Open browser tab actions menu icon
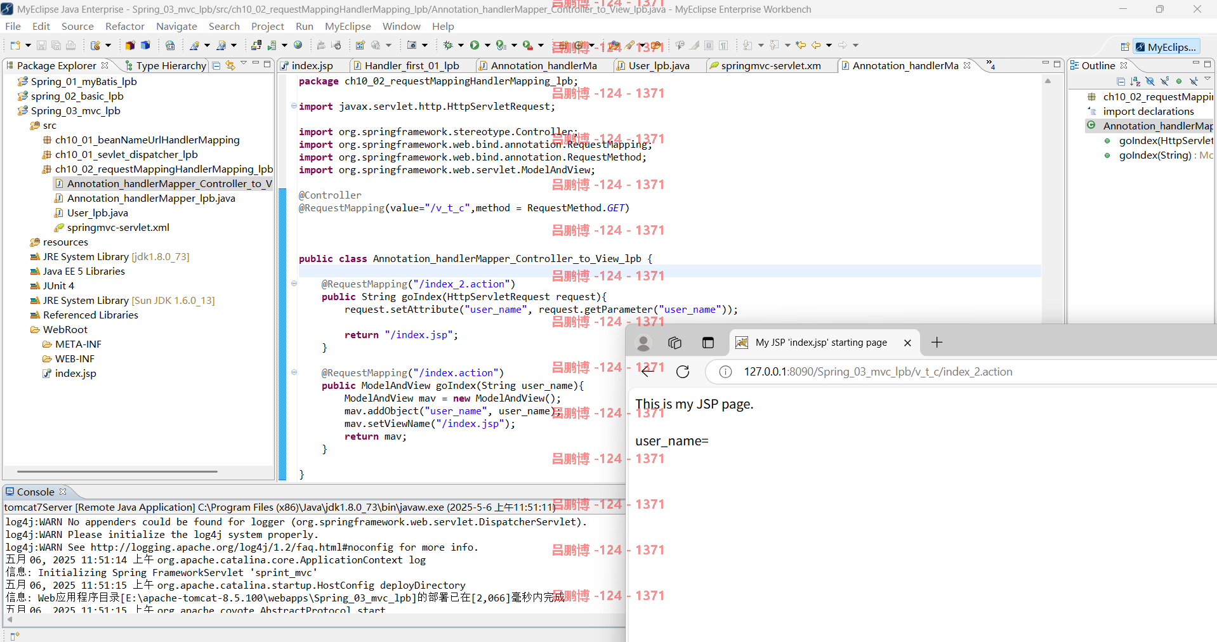1217x642 pixels. pyautogui.click(x=708, y=343)
